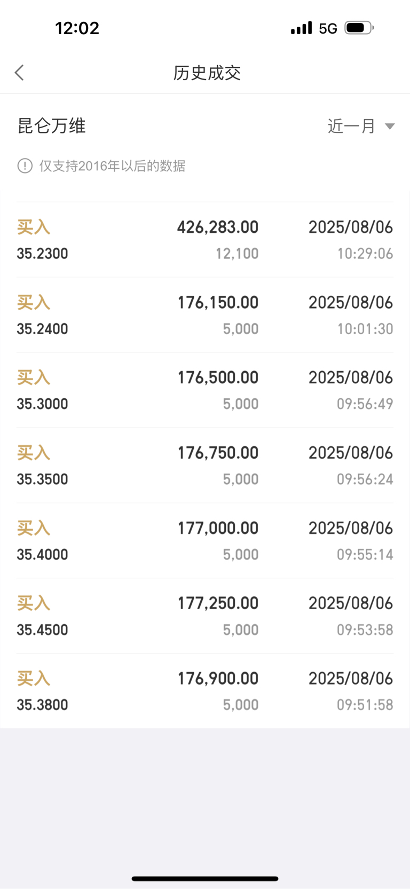
Task: Tap the info circle icon
Action: tap(25, 166)
